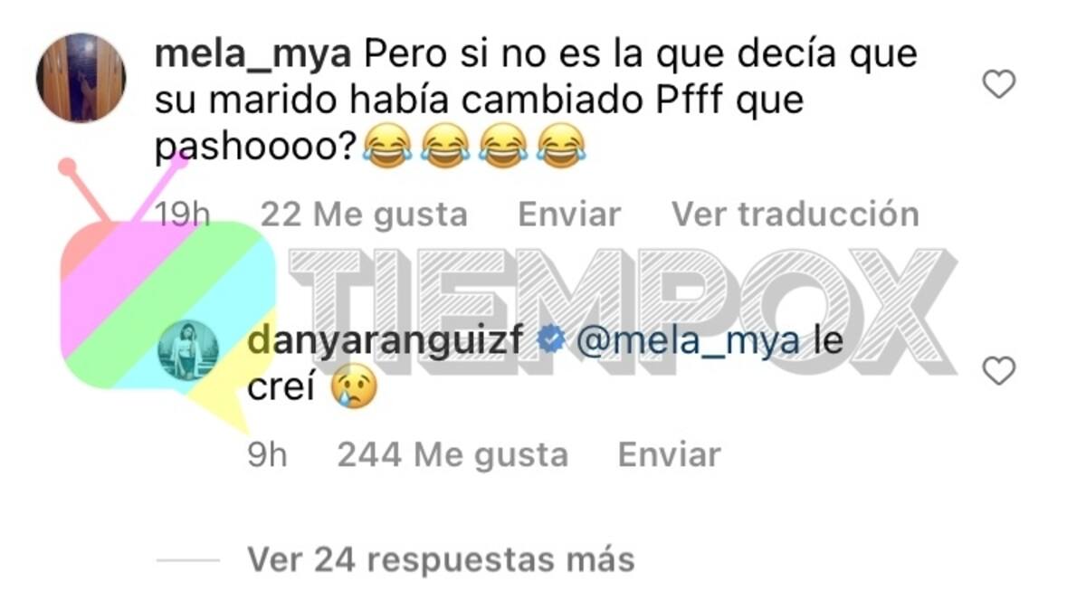Click the @mela_mya mention in reply
This screenshot has height=601, width=1086.
point(688,342)
